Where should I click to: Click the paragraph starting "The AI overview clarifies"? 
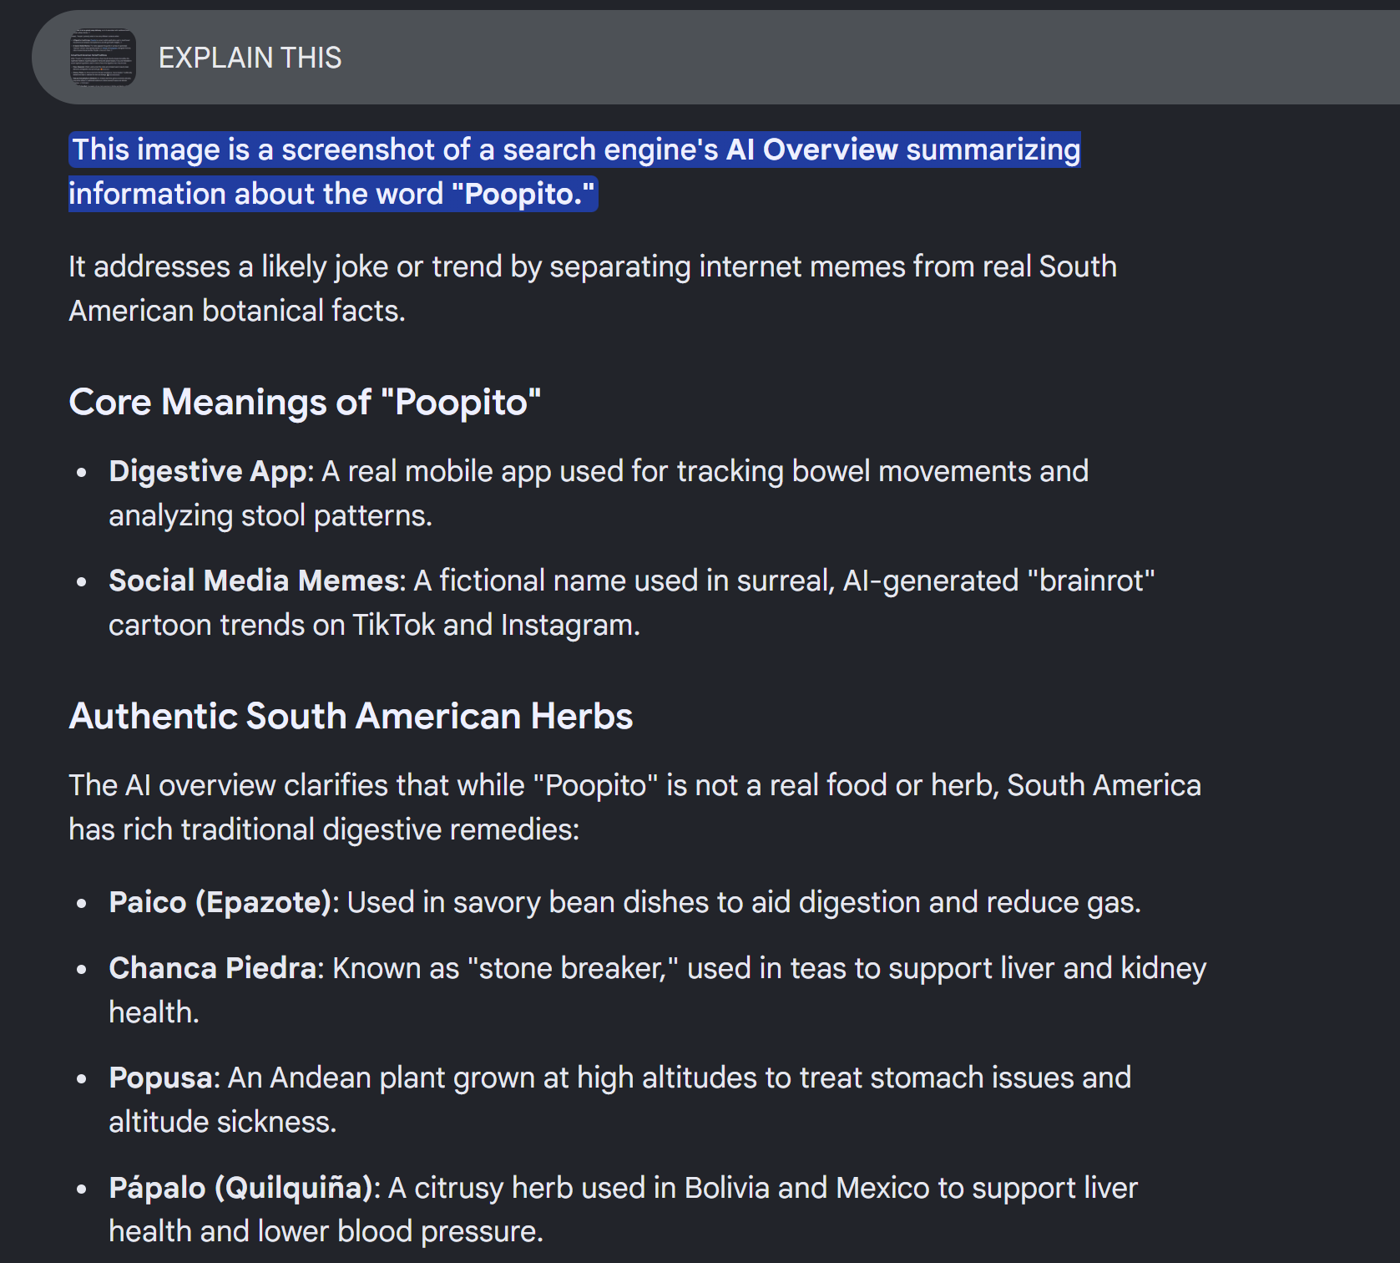tap(634, 807)
